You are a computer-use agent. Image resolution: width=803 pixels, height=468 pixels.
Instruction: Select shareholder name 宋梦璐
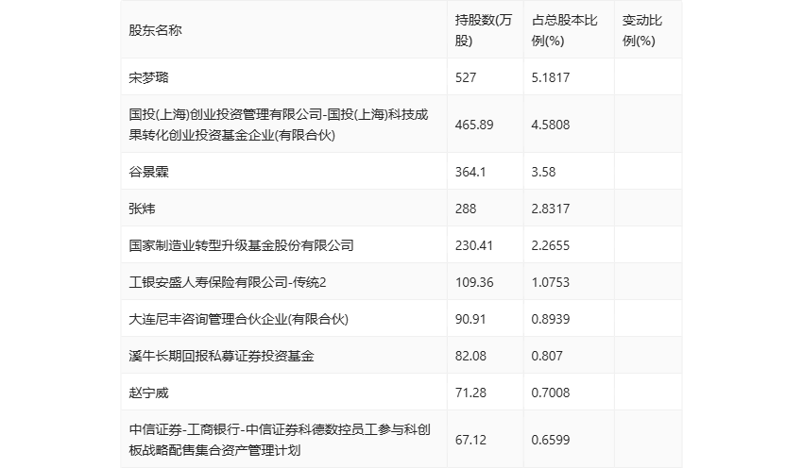148,77
